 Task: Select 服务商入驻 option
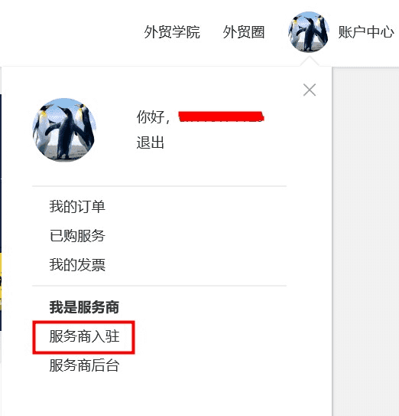84,336
